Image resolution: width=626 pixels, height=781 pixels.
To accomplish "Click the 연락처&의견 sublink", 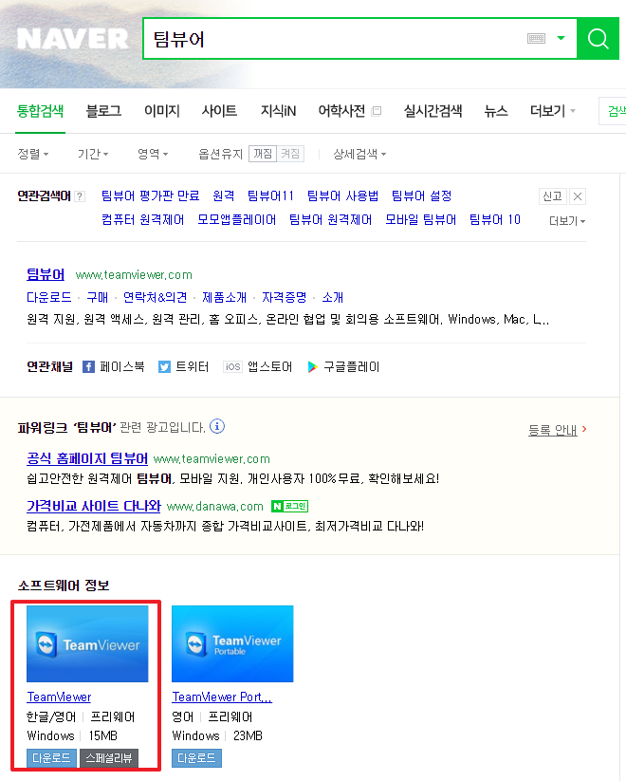I will click(x=155, y=297).
